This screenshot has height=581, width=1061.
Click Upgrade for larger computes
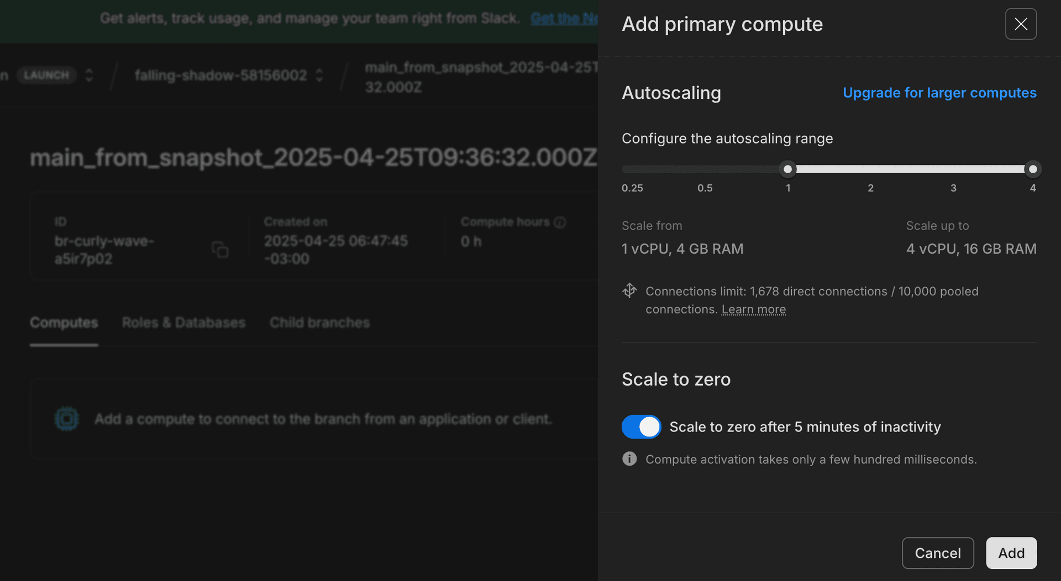click(940, 93)
